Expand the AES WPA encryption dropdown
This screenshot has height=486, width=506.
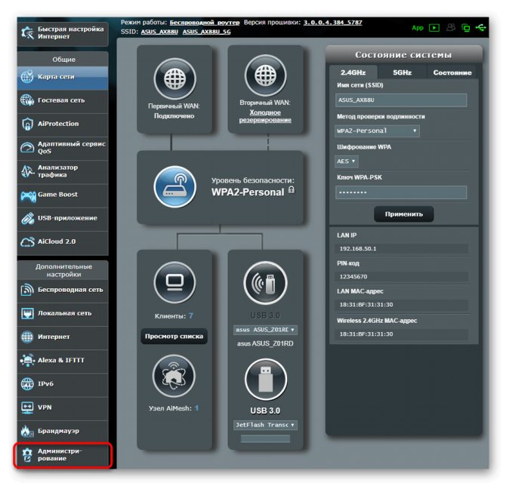(x=346, y=161)
